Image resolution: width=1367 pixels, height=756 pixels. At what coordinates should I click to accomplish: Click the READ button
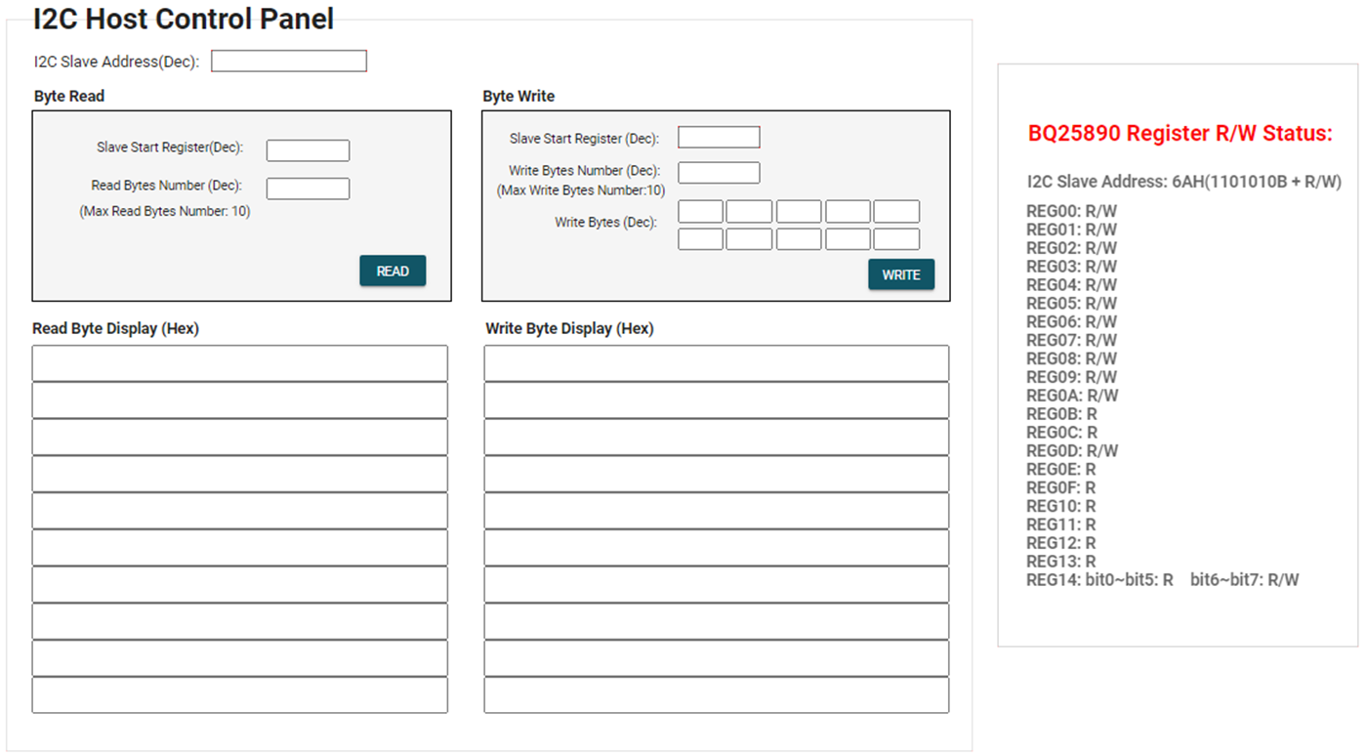pyautogui.click(x=393, y=271)
